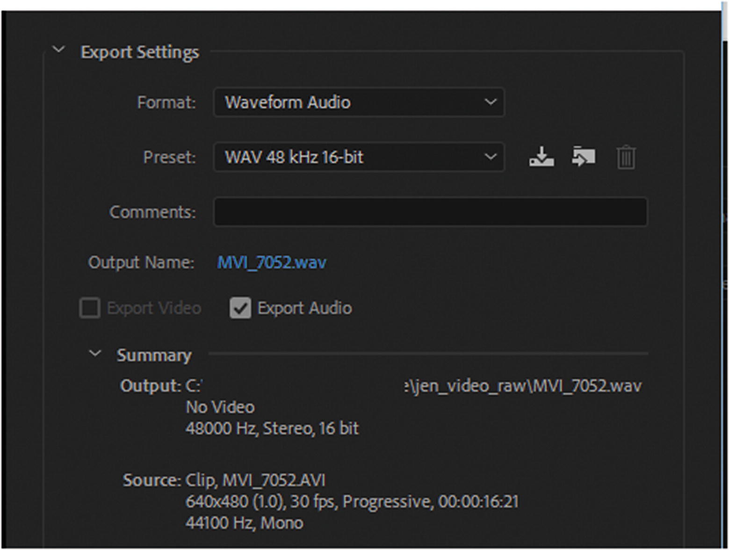Click the MVI_7052.wav output name link

tap(272, 262)
